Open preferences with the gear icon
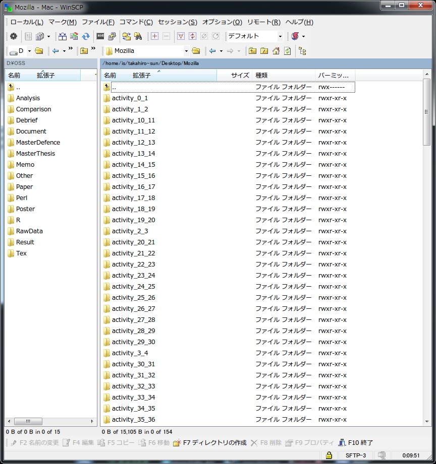The width and height of the screenshot is (436, 464). pyautogui.click(x=13, y=36)
